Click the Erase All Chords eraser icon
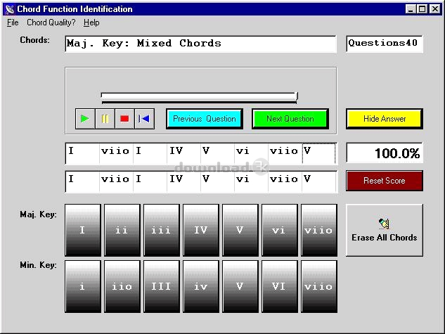 click(x=385, y=224)
